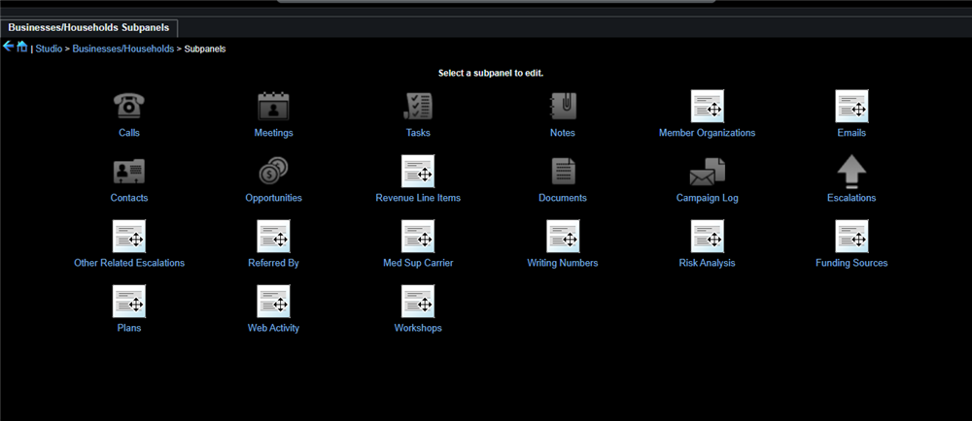Click the Notes notebook icon
The image size is (972, 421).
pos(562,106)
